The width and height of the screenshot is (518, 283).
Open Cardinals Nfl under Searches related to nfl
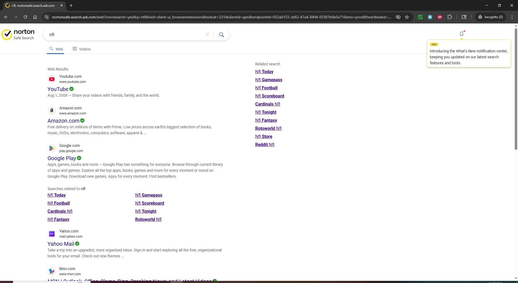click(x=60, y=211)
